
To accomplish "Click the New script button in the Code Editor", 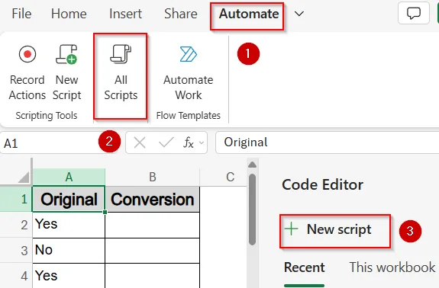I will [x=335, y=231].
